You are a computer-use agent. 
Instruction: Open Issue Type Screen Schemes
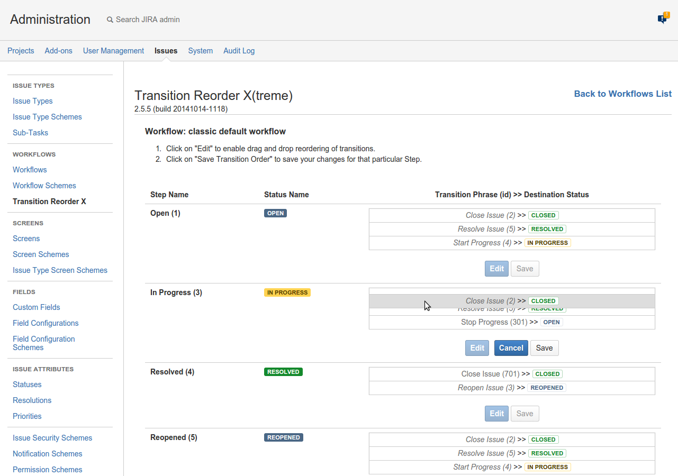60,270
